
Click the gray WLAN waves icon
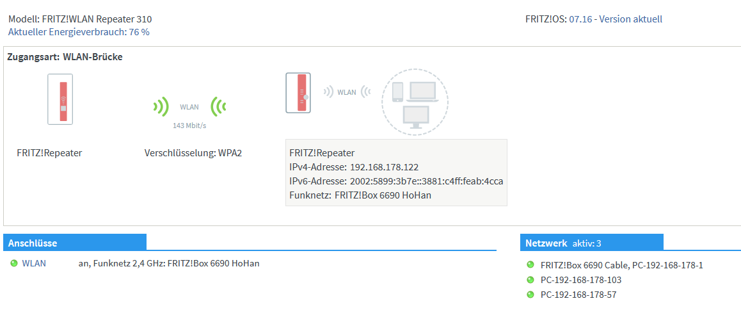click(346, 92)
